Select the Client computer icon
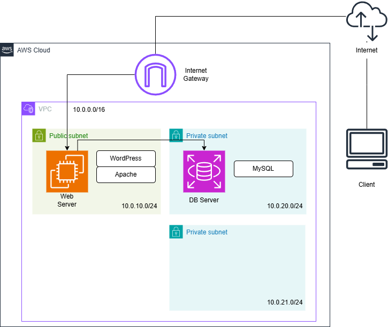 (x=367, y=149)
